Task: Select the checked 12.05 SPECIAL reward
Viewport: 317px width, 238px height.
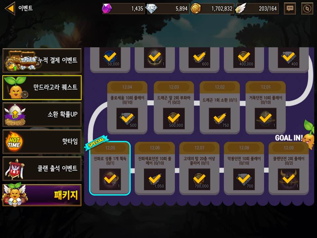Action: point(110,179)
